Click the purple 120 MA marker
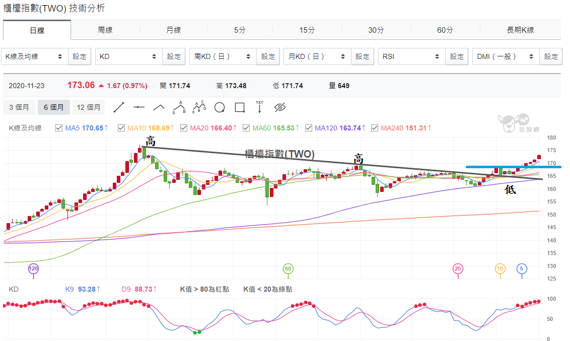The height and width of the screenshot is (341, 570). (33, 269)
